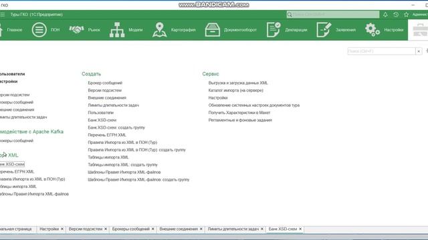Open Правила Импорта из XML в ПОН (Тур) under Создать
This screenshot has height=240, width=428.
pos(122,142)
